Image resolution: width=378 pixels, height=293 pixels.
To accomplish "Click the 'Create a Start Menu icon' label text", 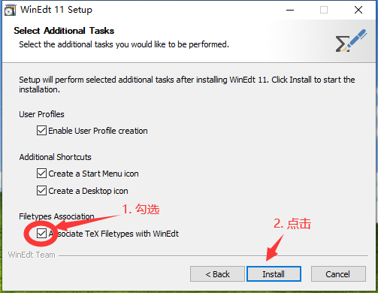I will coord(93,174).
